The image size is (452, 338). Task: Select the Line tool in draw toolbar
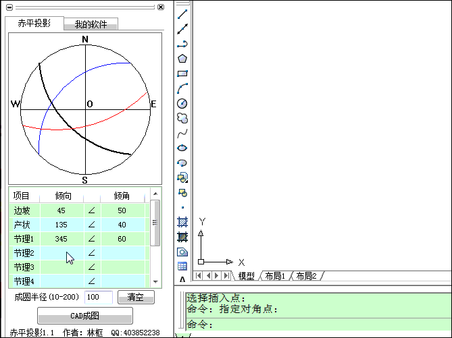click(x=182, y=13)
